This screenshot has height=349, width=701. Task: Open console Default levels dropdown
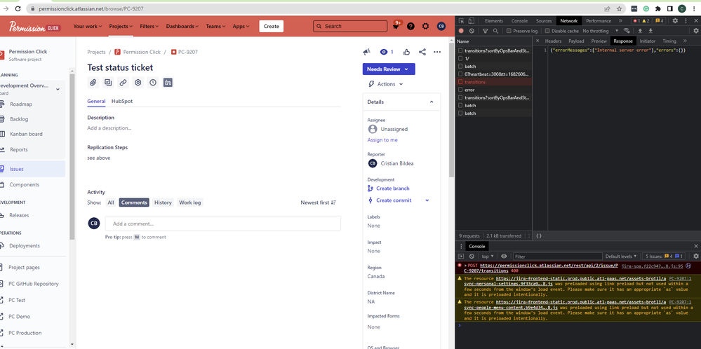621,256
